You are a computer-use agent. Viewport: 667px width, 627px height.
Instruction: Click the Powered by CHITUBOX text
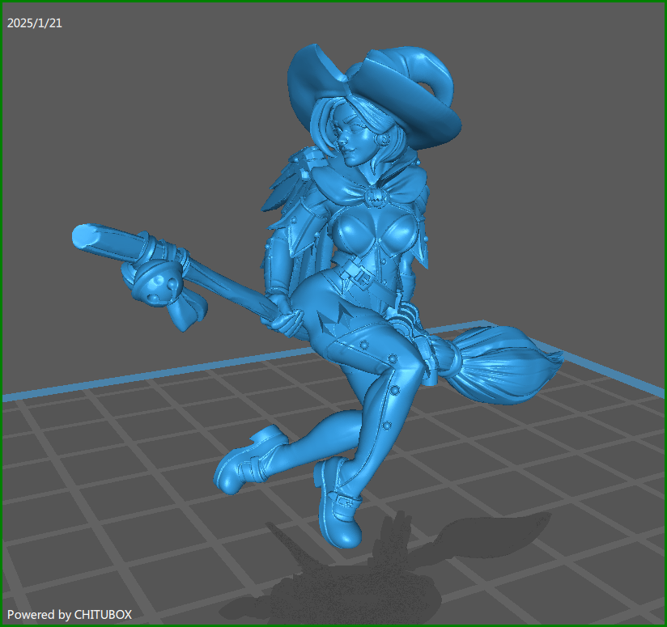tap(69, 615)
